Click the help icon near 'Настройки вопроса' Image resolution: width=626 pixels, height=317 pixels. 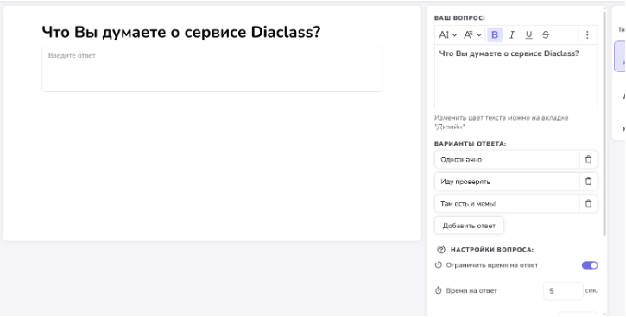441,250
